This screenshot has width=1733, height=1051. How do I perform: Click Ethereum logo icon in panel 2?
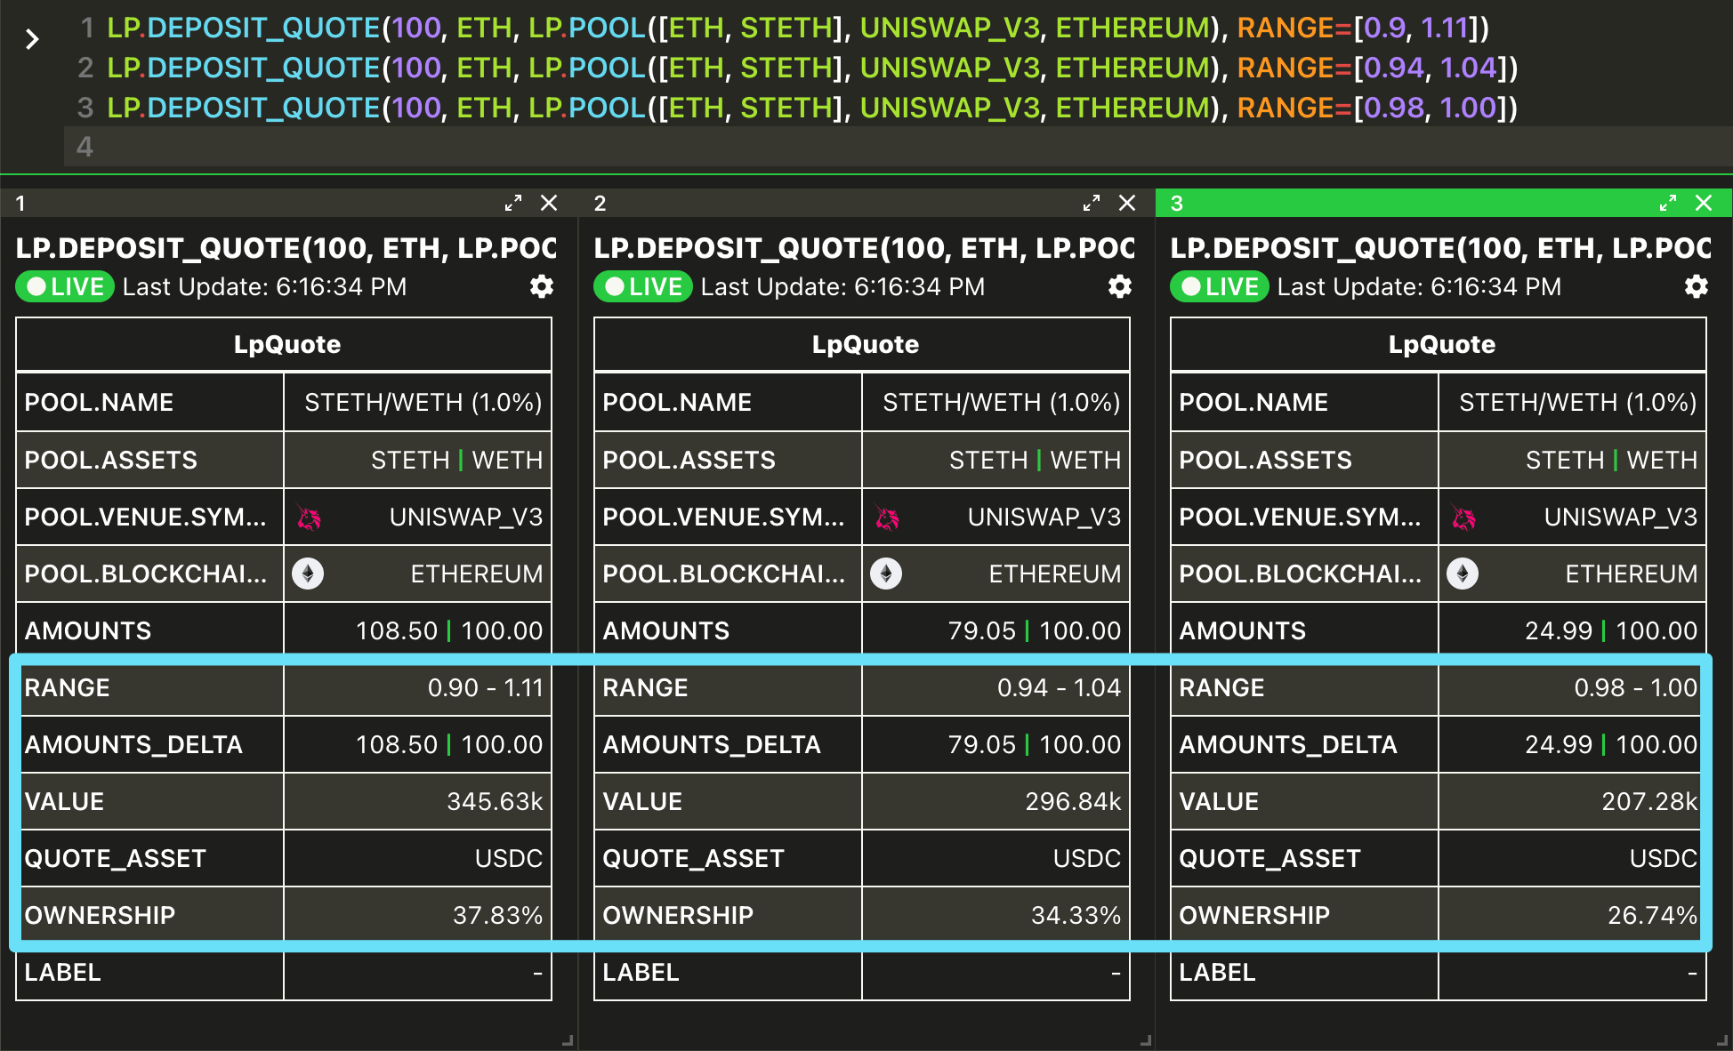pyautogui.click(x=886, y=574)
